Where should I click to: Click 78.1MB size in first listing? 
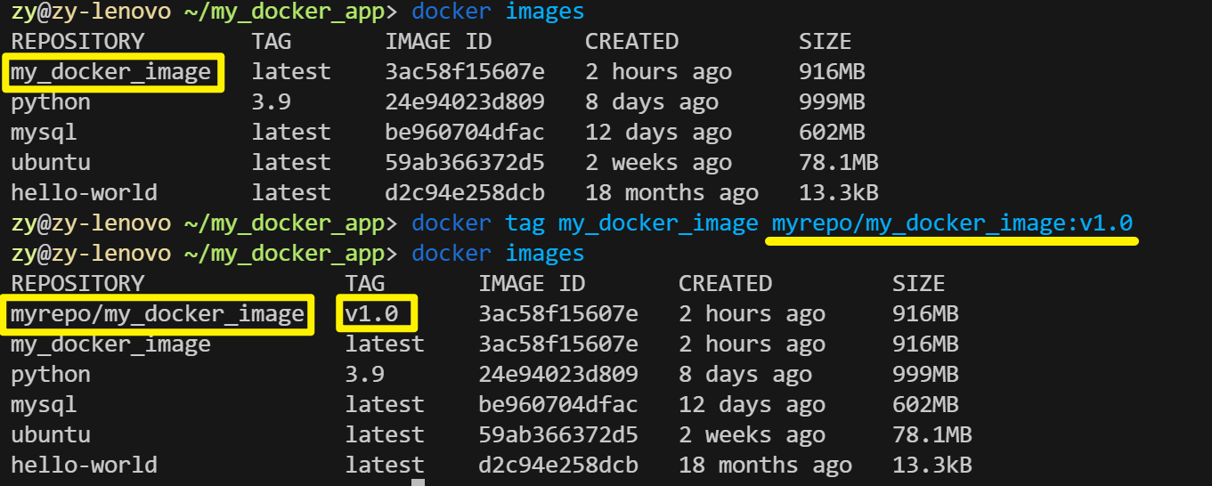(839, 163)
